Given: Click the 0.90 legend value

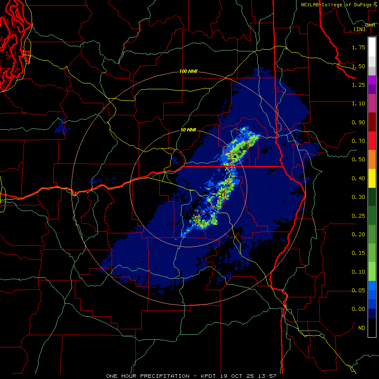Looking at the screenshot, I should coord(358,122).
